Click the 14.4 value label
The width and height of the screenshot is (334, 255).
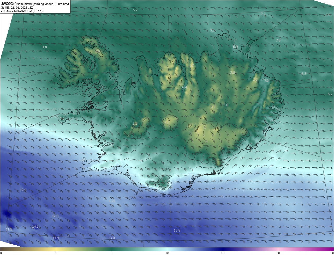coord(56,238)
